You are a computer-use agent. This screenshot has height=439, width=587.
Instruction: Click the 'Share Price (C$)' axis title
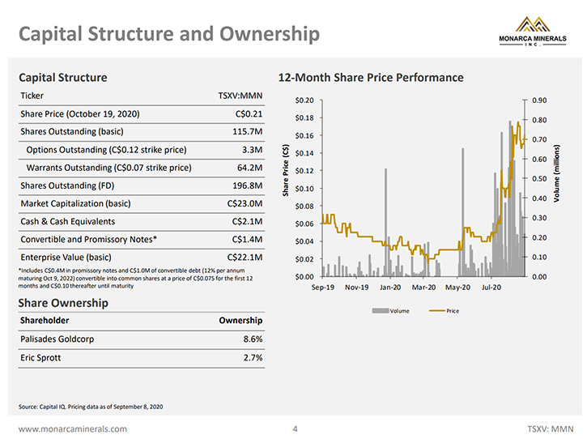click(x=286, y=170)
